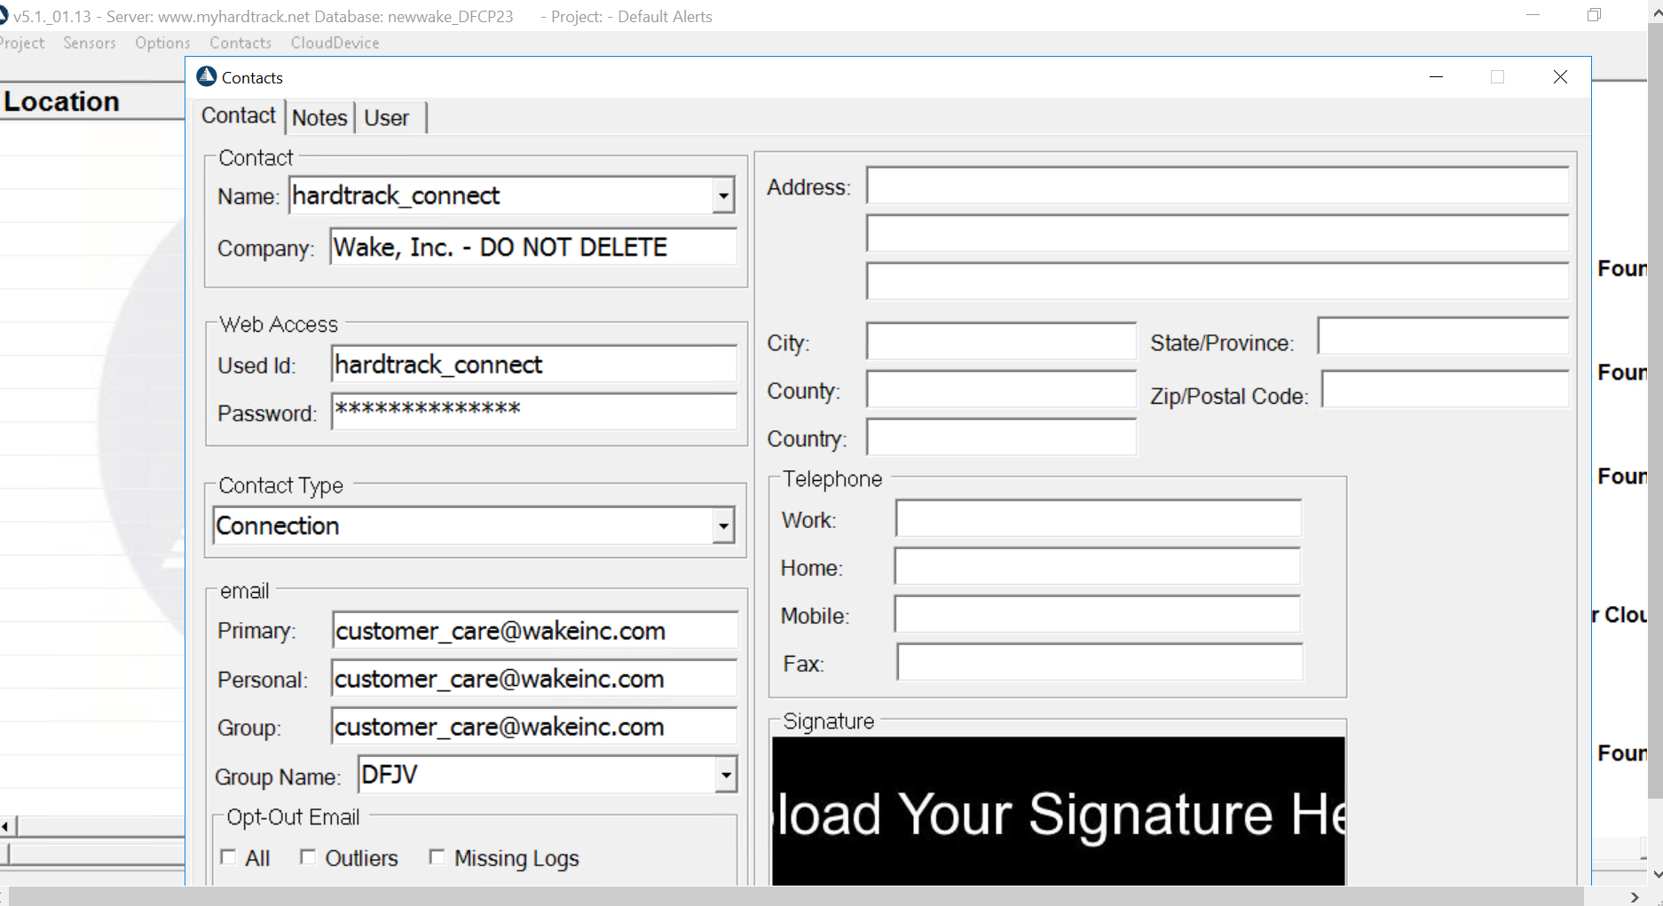Click the Home telephone field

click(1098, 566)
